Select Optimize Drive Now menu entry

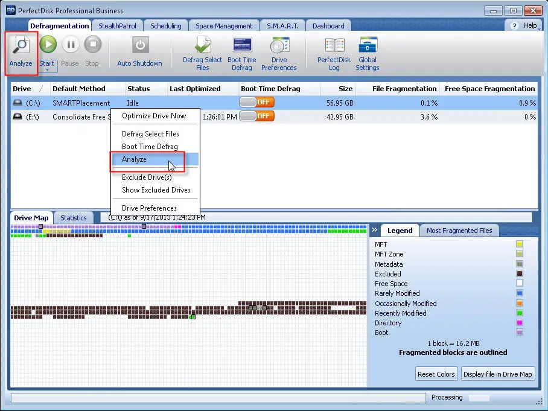[154, 116]
